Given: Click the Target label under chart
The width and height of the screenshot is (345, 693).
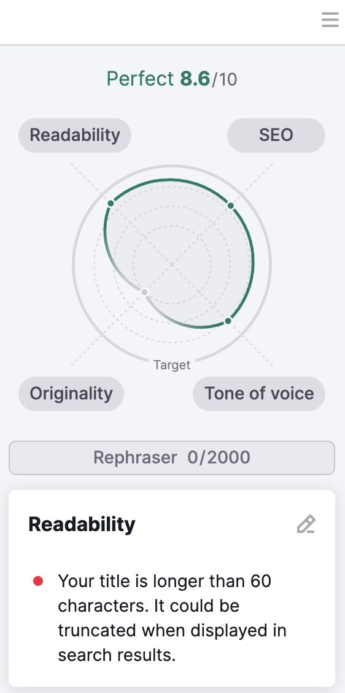Looking at the screenshot, I should [x=172, y=365].
